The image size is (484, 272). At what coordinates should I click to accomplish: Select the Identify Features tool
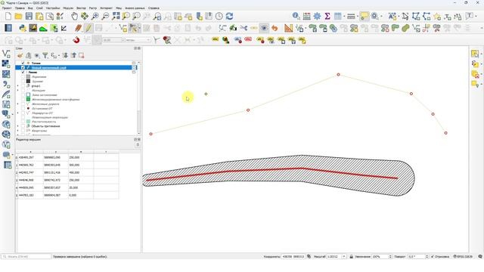tap(296, 17)
